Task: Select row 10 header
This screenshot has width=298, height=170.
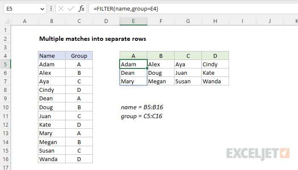Action: pyautogui.click(x=5, y=108)
